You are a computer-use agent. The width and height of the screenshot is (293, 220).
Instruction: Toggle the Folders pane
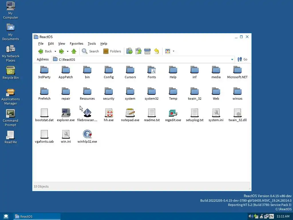click(112, 51)
